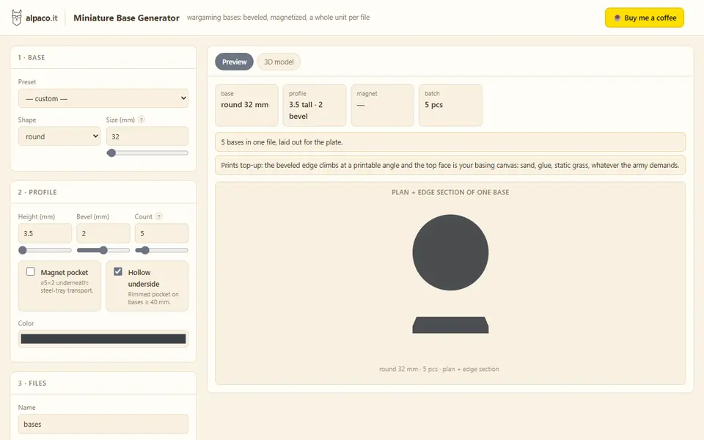
Task: Click the Size help question-mark icon
Action: (x=142, y=120)
